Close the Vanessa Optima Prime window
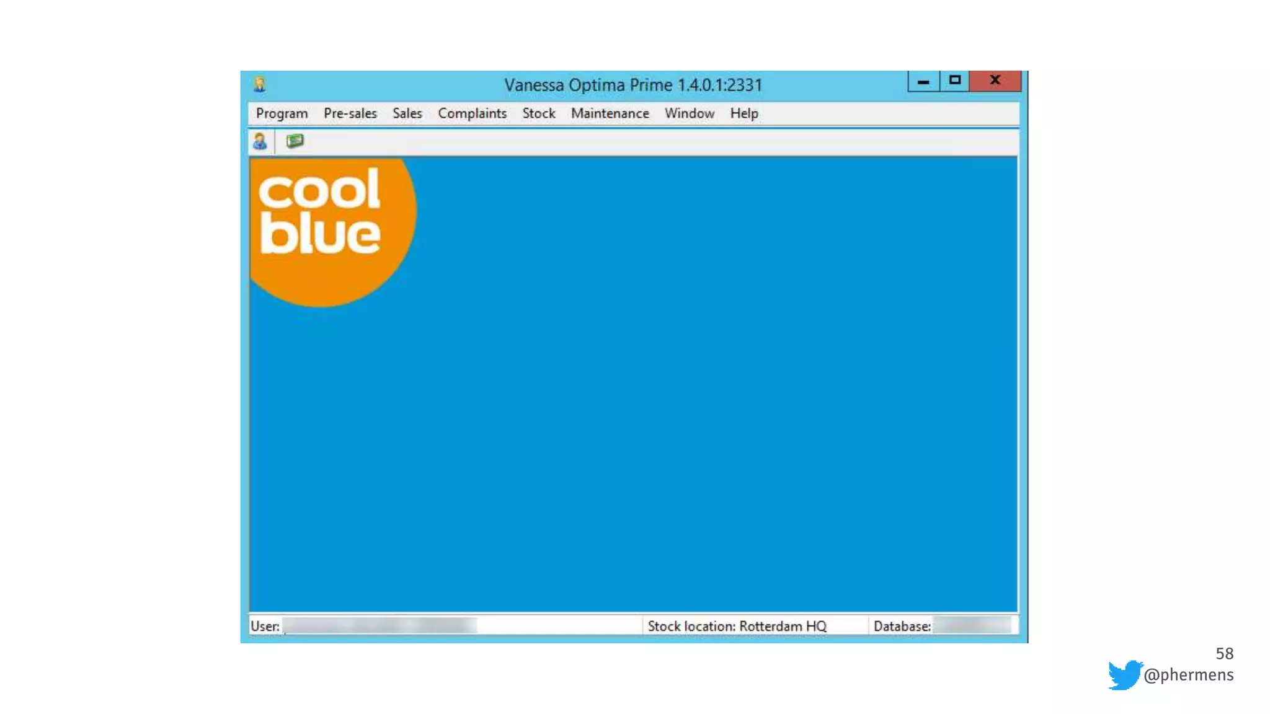 pos(995,81)
